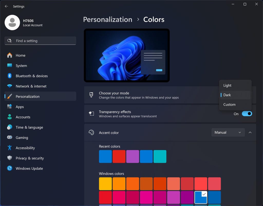The image size is (263, 206).
Task: Click the Recent colors heading
Action: (109, 146)
